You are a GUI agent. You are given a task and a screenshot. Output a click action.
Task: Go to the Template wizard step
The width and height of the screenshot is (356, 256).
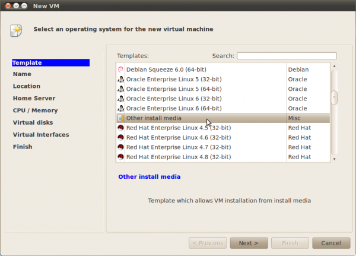pyautogui.click(x=50, y=63)
